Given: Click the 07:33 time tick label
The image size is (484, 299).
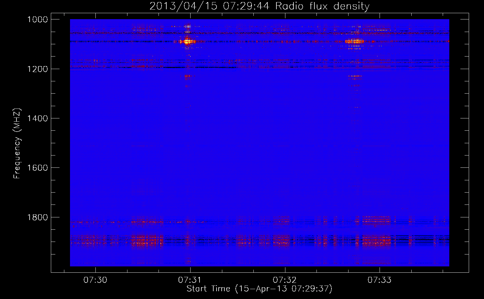Looking at the screenshot, I should tap(380, 280).
